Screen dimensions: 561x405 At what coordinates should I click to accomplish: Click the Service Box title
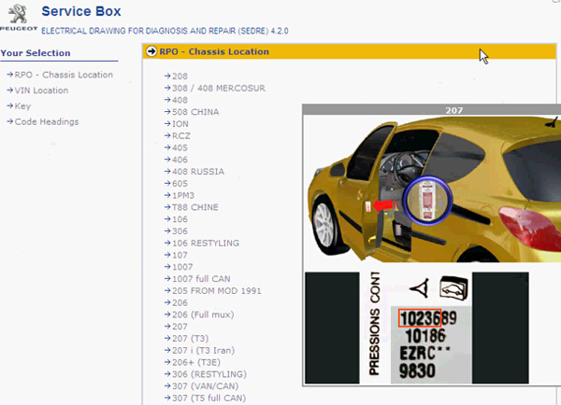pos(81,11)
